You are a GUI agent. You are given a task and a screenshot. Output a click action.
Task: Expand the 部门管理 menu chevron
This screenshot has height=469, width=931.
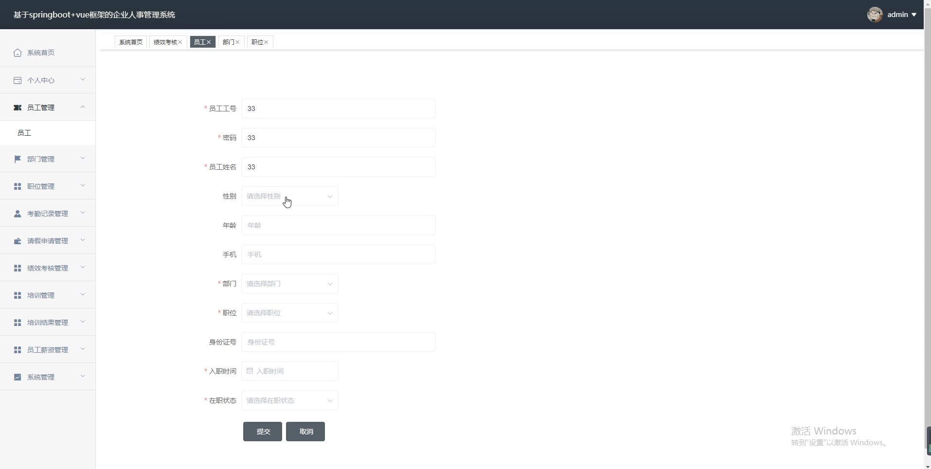click(x=83, y=158)
